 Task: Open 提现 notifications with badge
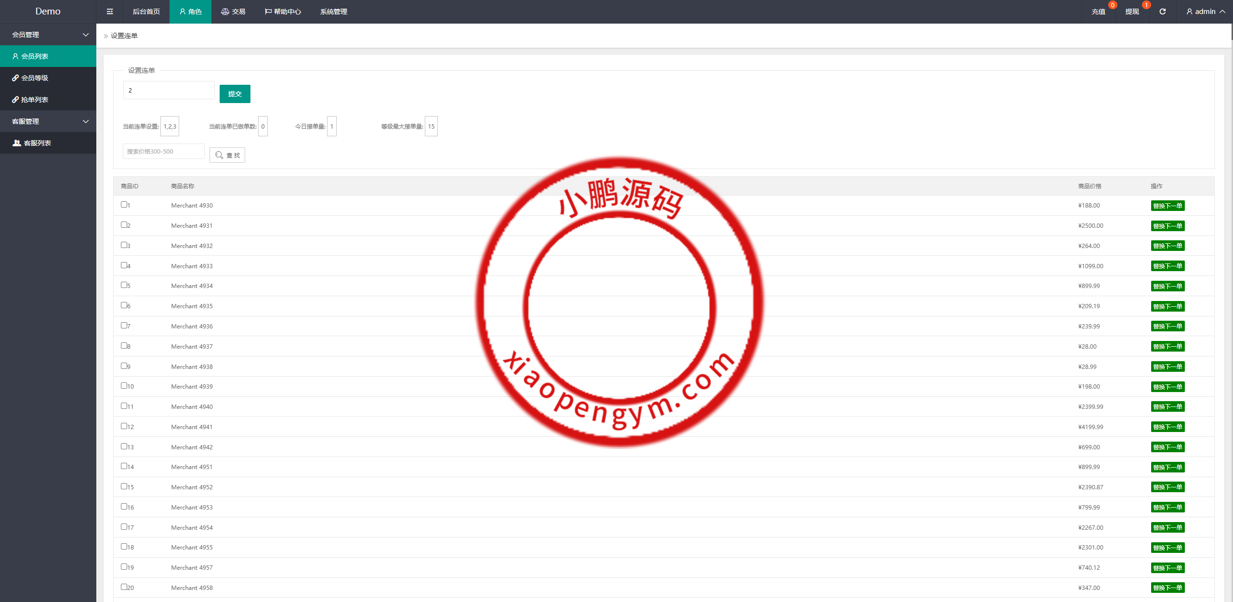coord(1132,12)
